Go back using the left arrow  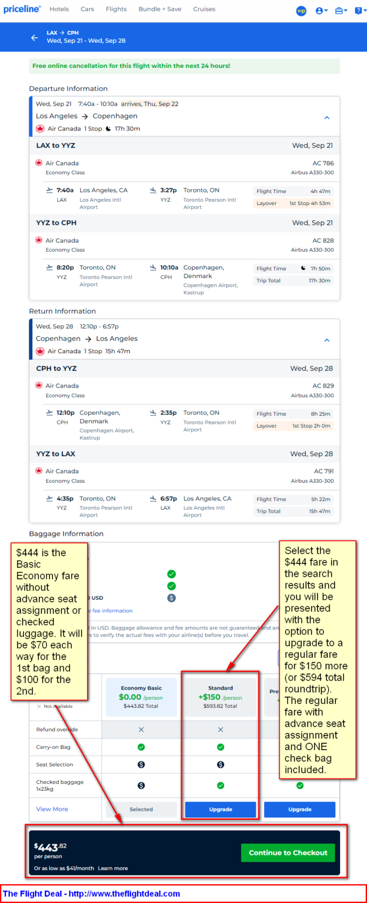pyautogui.click(x=35, y=38)
